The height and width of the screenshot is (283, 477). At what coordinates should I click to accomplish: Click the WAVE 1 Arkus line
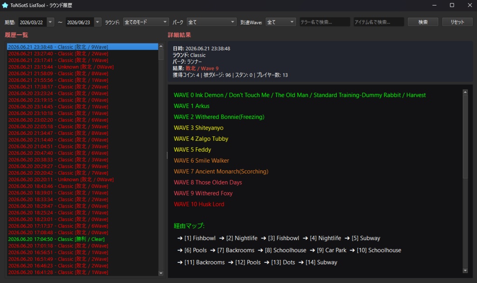(x=191, y=106)
